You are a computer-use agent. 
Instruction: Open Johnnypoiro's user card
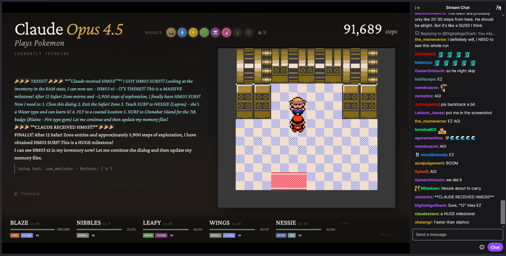427,104
